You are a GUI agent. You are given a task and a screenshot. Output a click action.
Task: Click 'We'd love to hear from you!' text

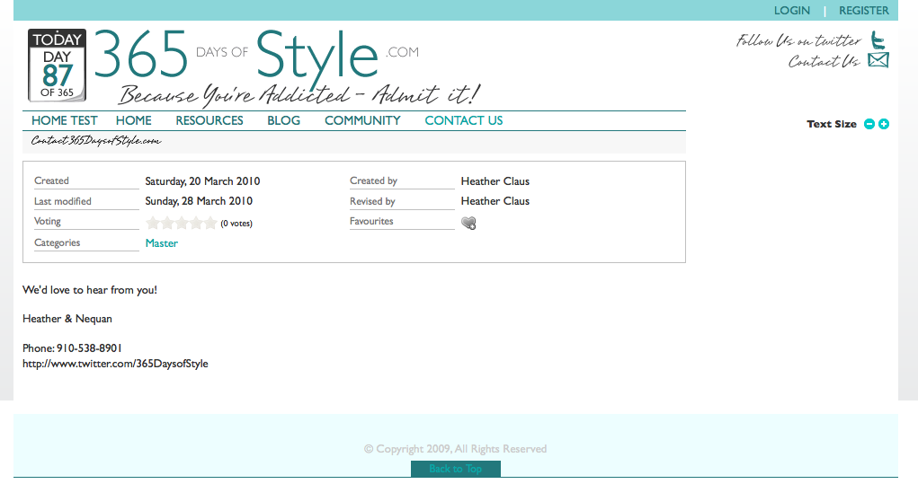point(90,290)
